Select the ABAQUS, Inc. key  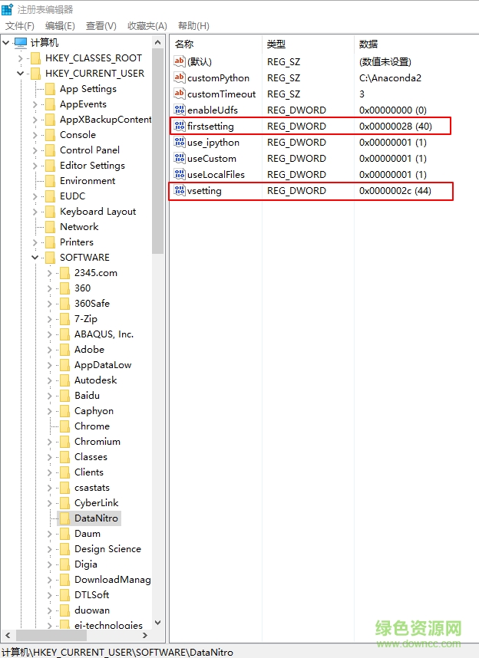pyautogui.click(x=104, y=334)
